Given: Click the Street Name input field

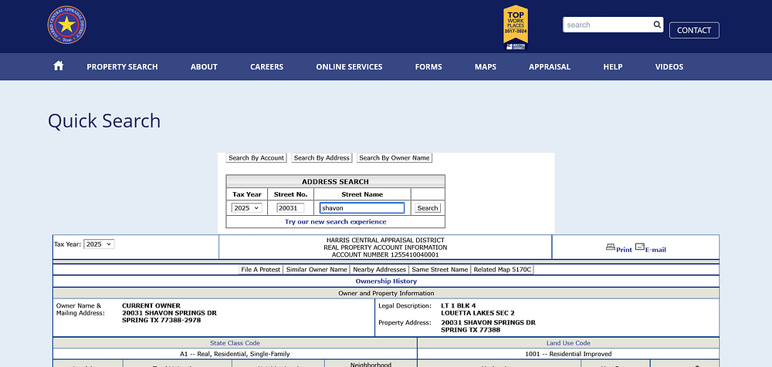Looking at the screenshot, I should 362,208.
